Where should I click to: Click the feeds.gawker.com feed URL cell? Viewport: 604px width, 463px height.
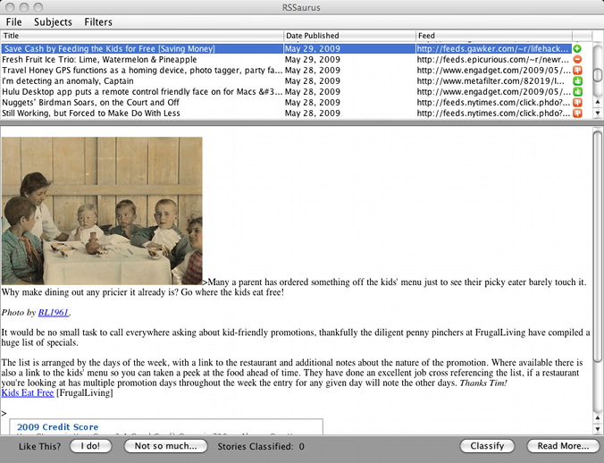(494, 49)
